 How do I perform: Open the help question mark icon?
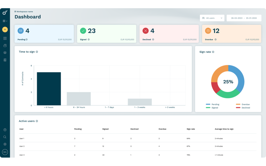[x=5, y=130]
